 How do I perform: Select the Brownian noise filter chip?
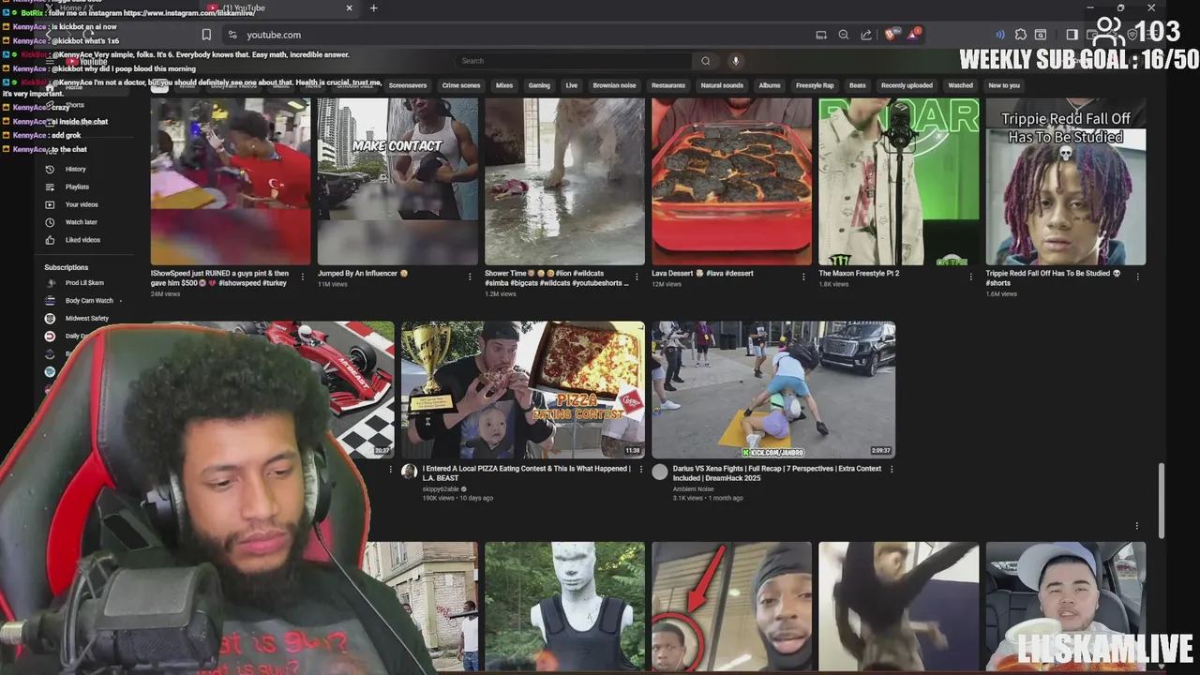pos(614,85)
